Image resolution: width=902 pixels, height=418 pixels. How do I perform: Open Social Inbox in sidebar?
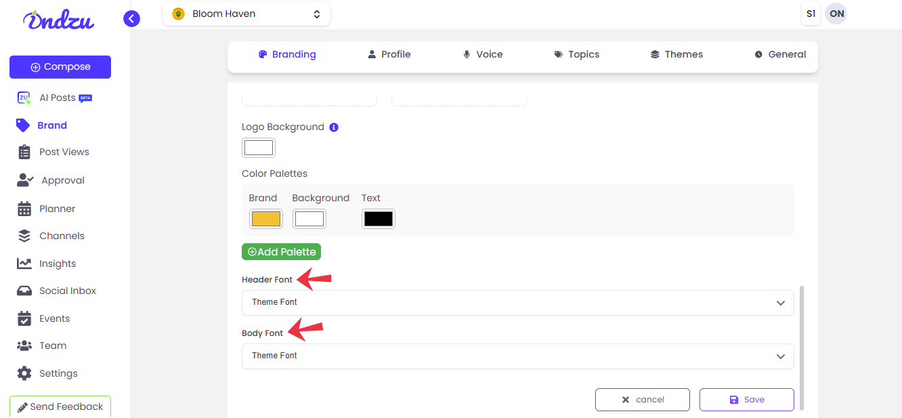click(x=67, y=291)
